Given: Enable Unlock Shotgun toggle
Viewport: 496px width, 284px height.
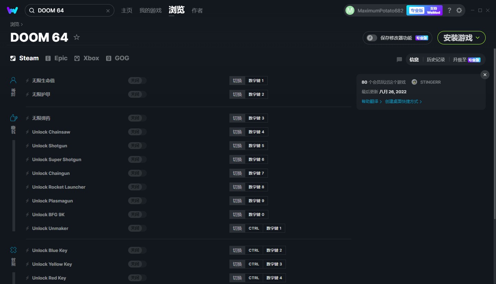Looking at the screenshot, I should pyautogui.click(x=137, y=146).
